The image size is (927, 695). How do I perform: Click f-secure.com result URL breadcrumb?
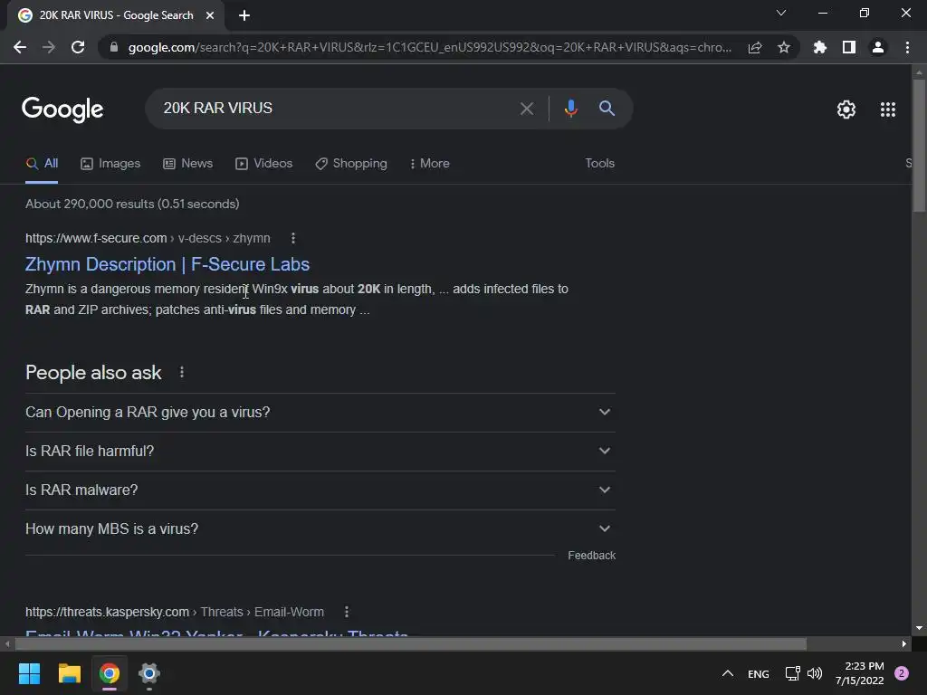(x=148, y=238)
